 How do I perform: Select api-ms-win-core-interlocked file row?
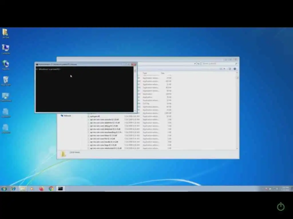130,148
